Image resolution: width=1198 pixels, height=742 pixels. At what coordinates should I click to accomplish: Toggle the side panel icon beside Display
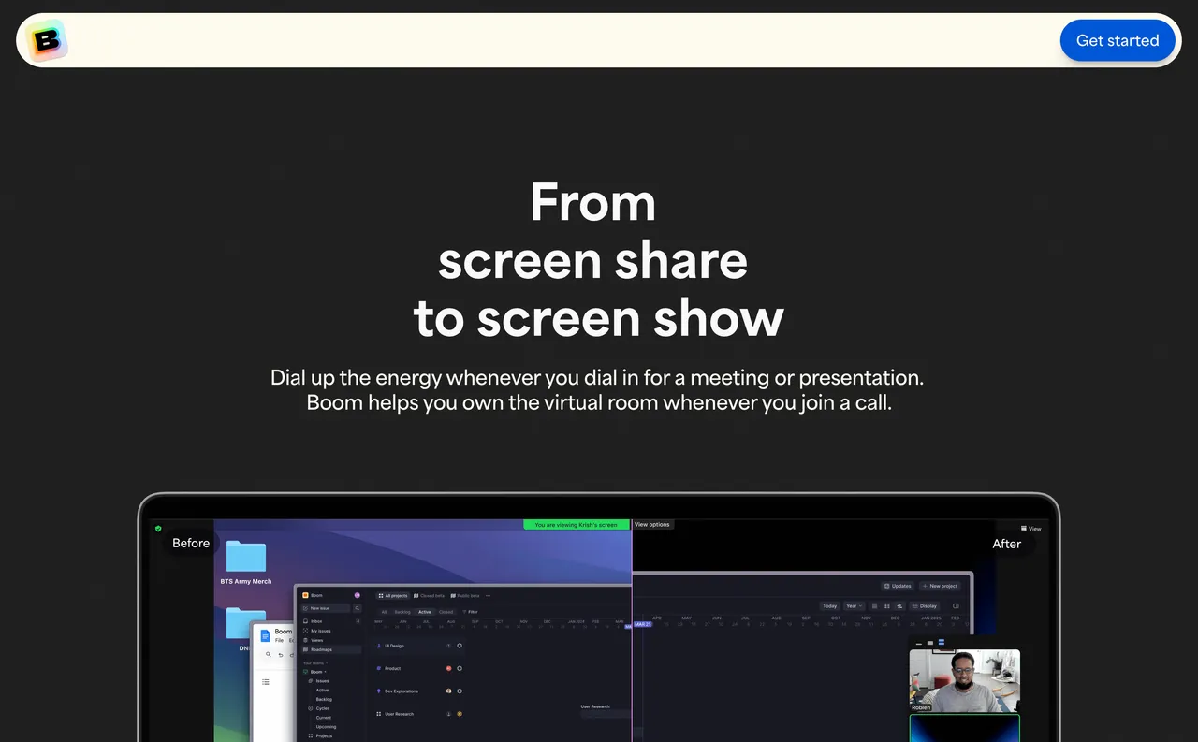click(x=957, y=606)
